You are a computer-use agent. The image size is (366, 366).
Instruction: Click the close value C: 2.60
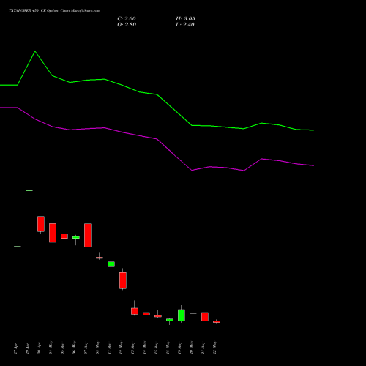[127, 19]
